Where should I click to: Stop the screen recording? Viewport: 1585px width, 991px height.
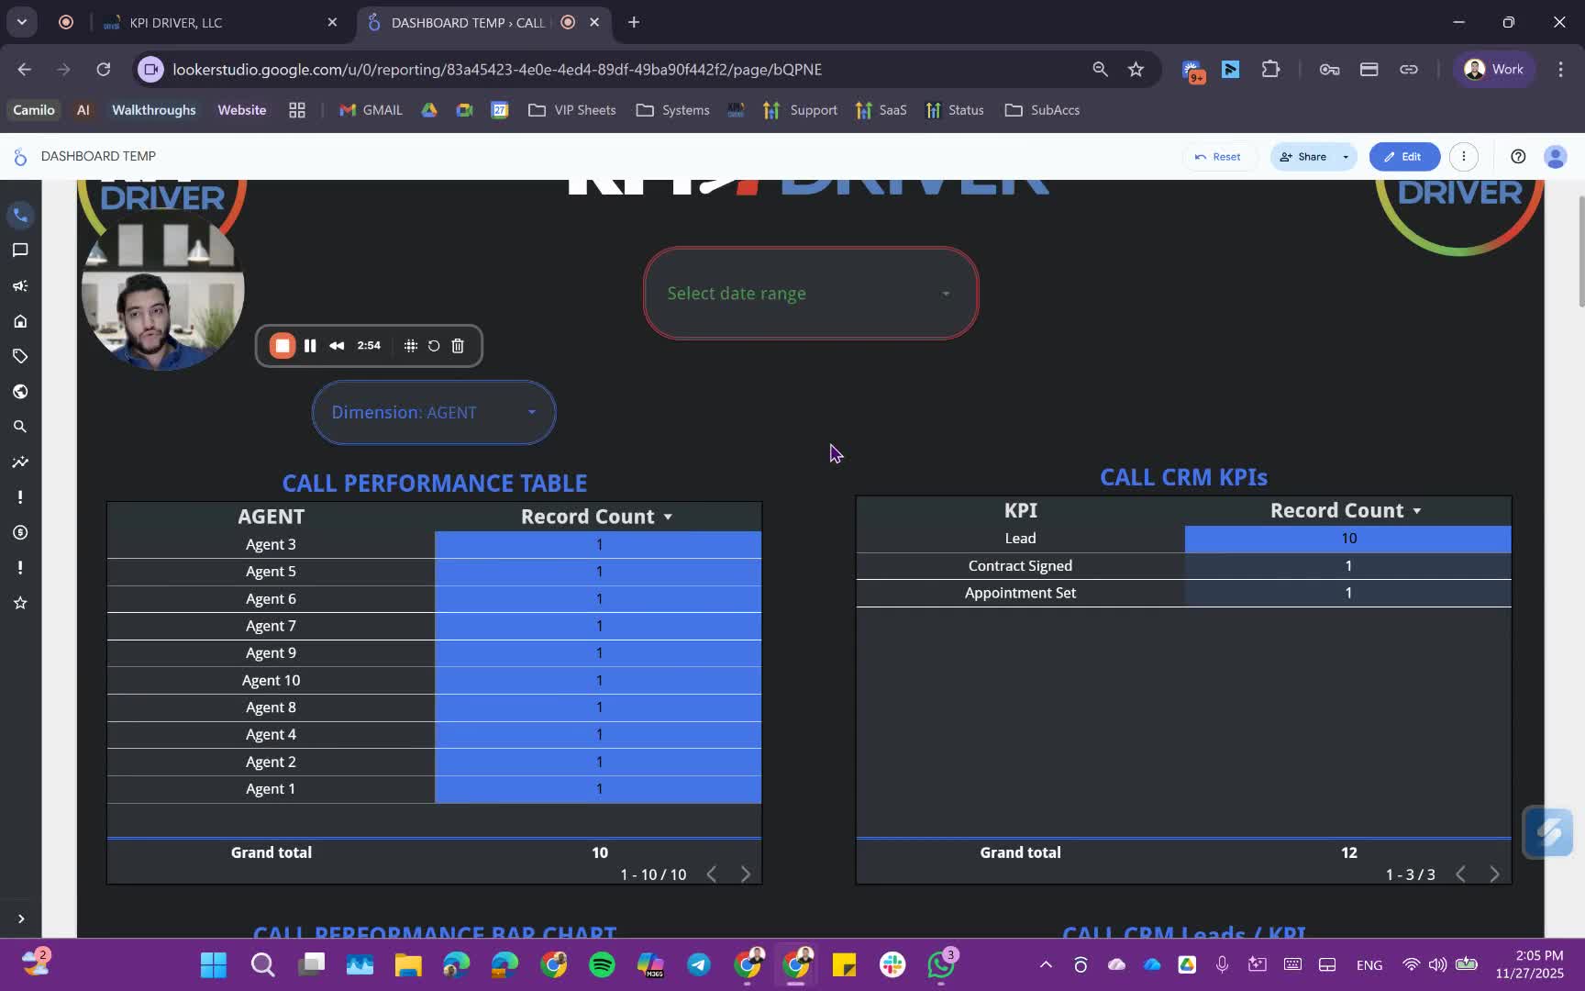(x=283, y=346)
